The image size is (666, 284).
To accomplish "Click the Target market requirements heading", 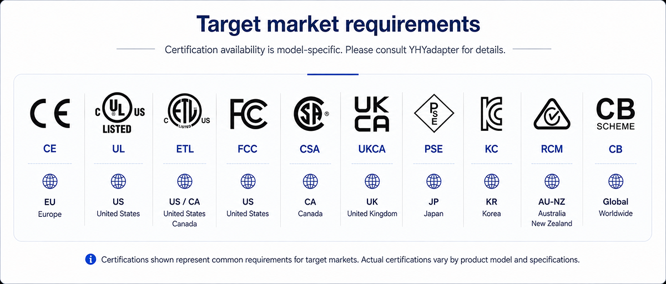I will (x=339, y=24).
